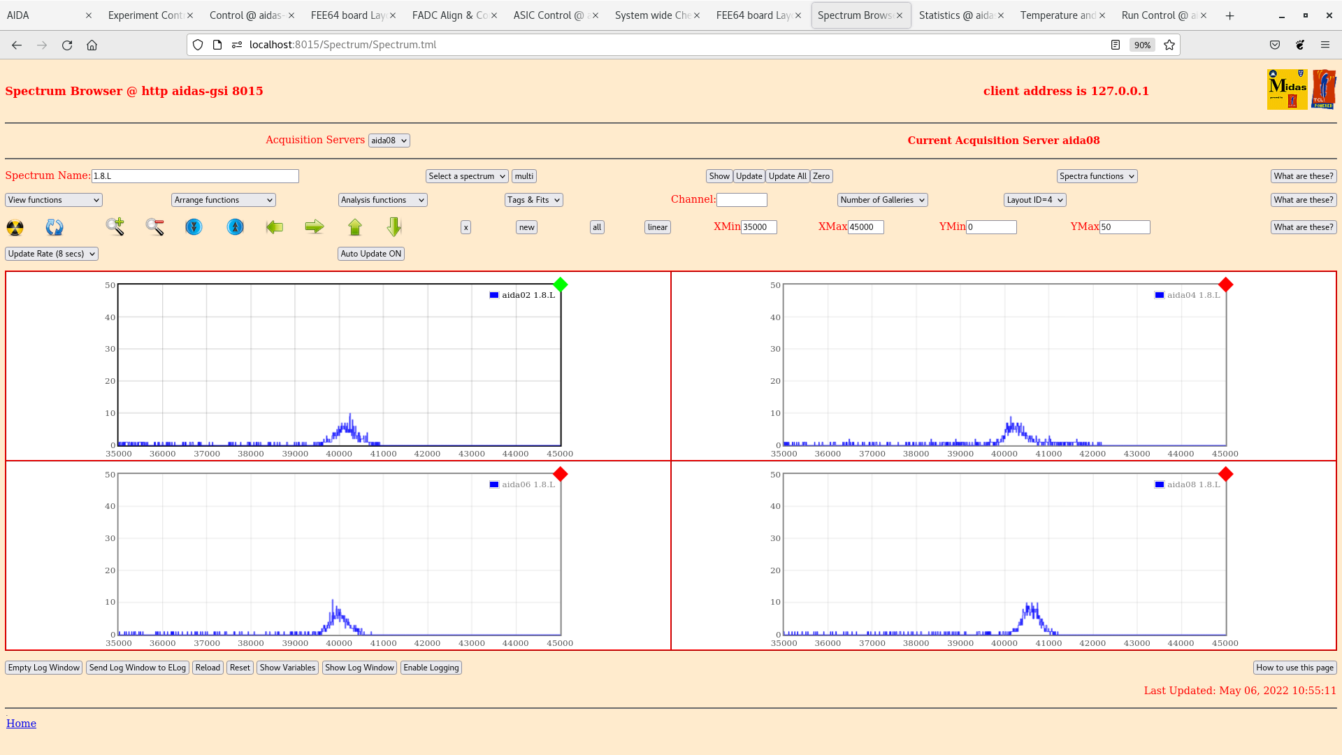Toggle the Auto Update ON button
This screenshot has height=755, width=1342.
(x=370, y=254)
